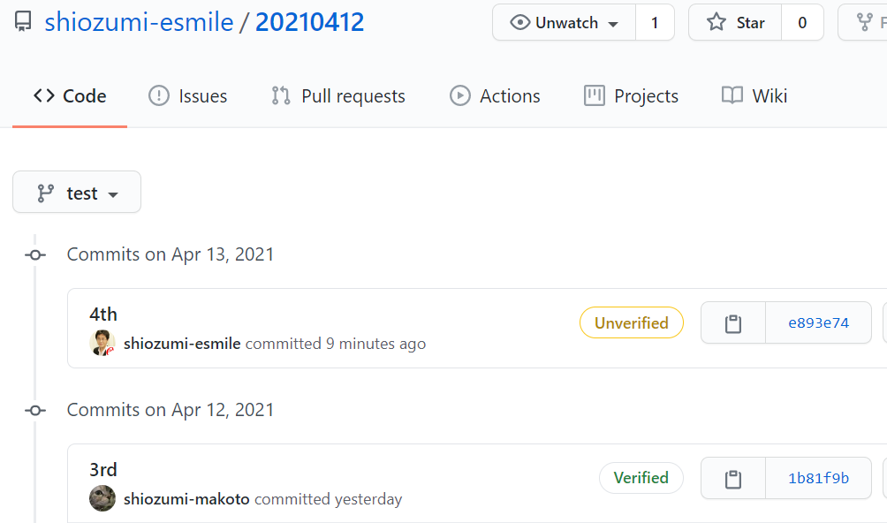Copy the full SHA for commit 1b81f9b
Viewport: 887px width, 523px height.
click(733, 478)
